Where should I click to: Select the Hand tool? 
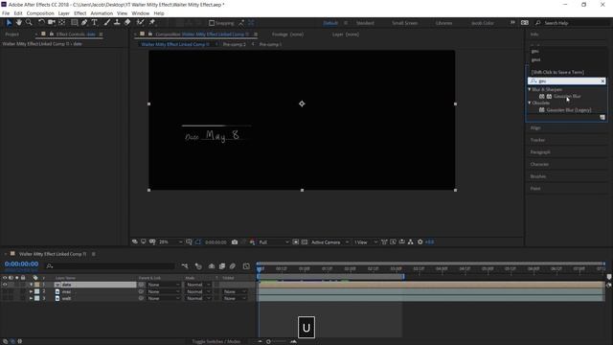pos(19,23)
